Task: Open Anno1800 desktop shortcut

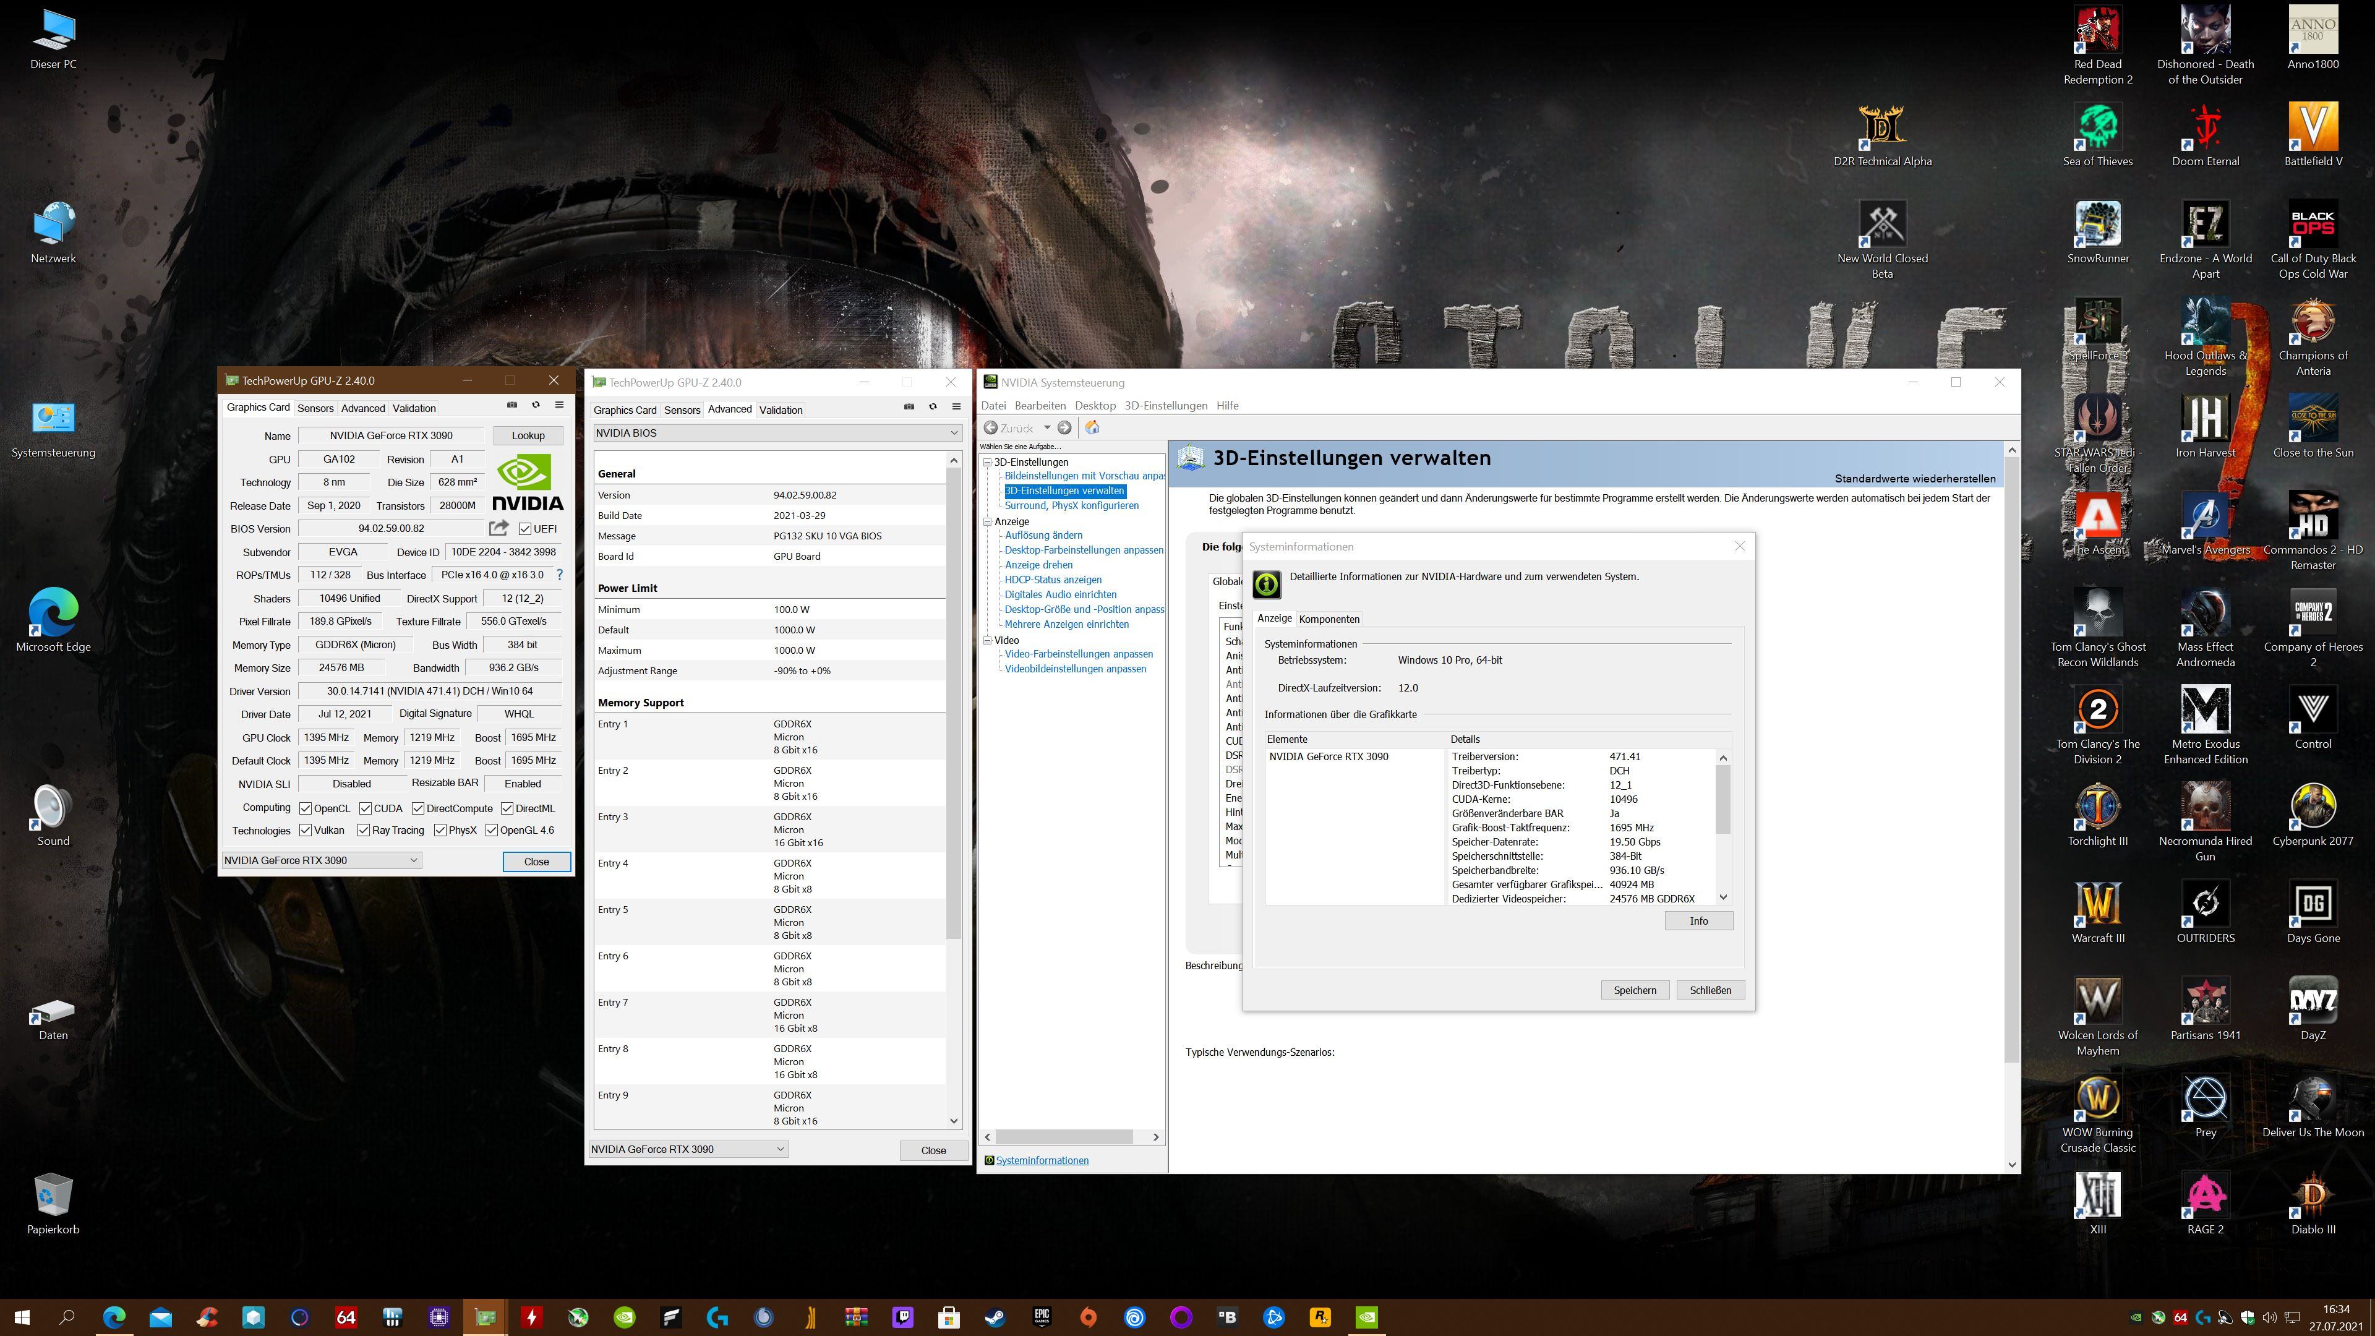Action: (x=2313, y=38)
